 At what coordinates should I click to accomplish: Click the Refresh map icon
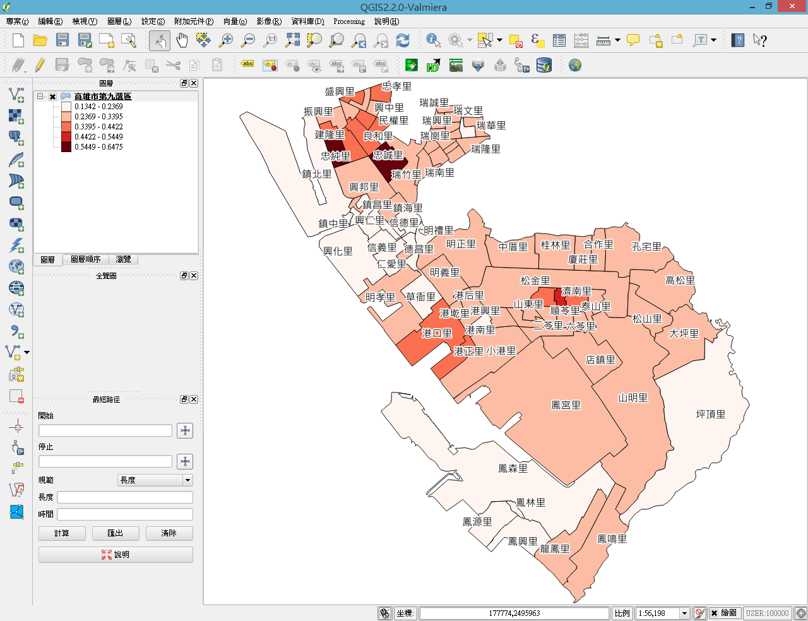(x=403, y=40)
